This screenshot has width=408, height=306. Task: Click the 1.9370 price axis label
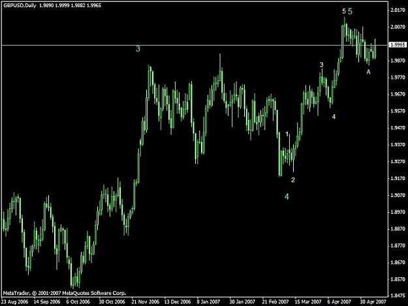click(x=398, y=145)
